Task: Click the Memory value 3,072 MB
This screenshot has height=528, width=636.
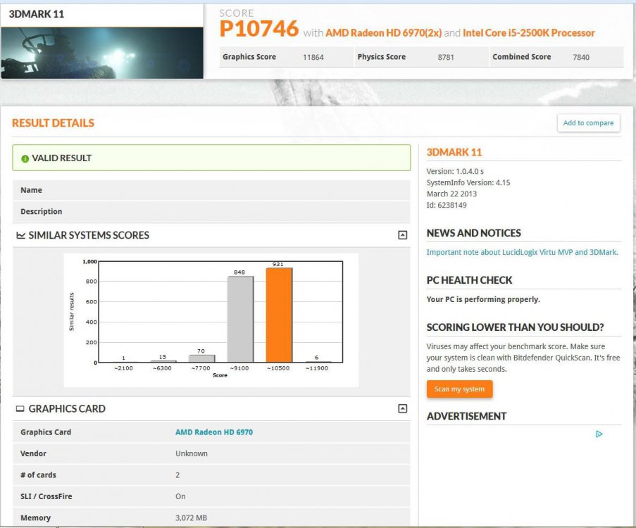Action: (191, 518)
